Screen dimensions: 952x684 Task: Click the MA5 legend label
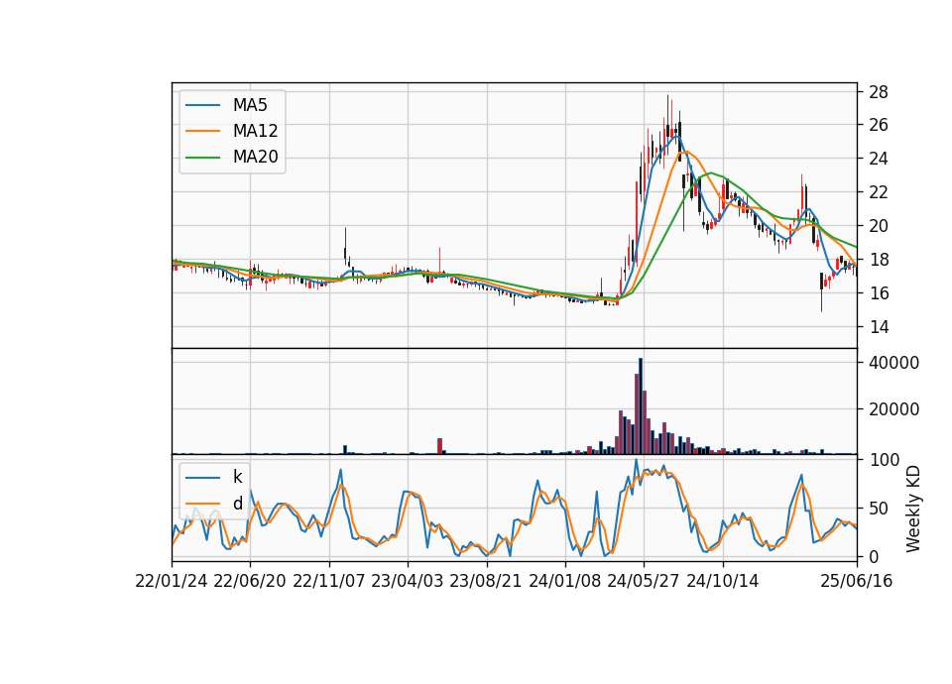click(250, 105)
